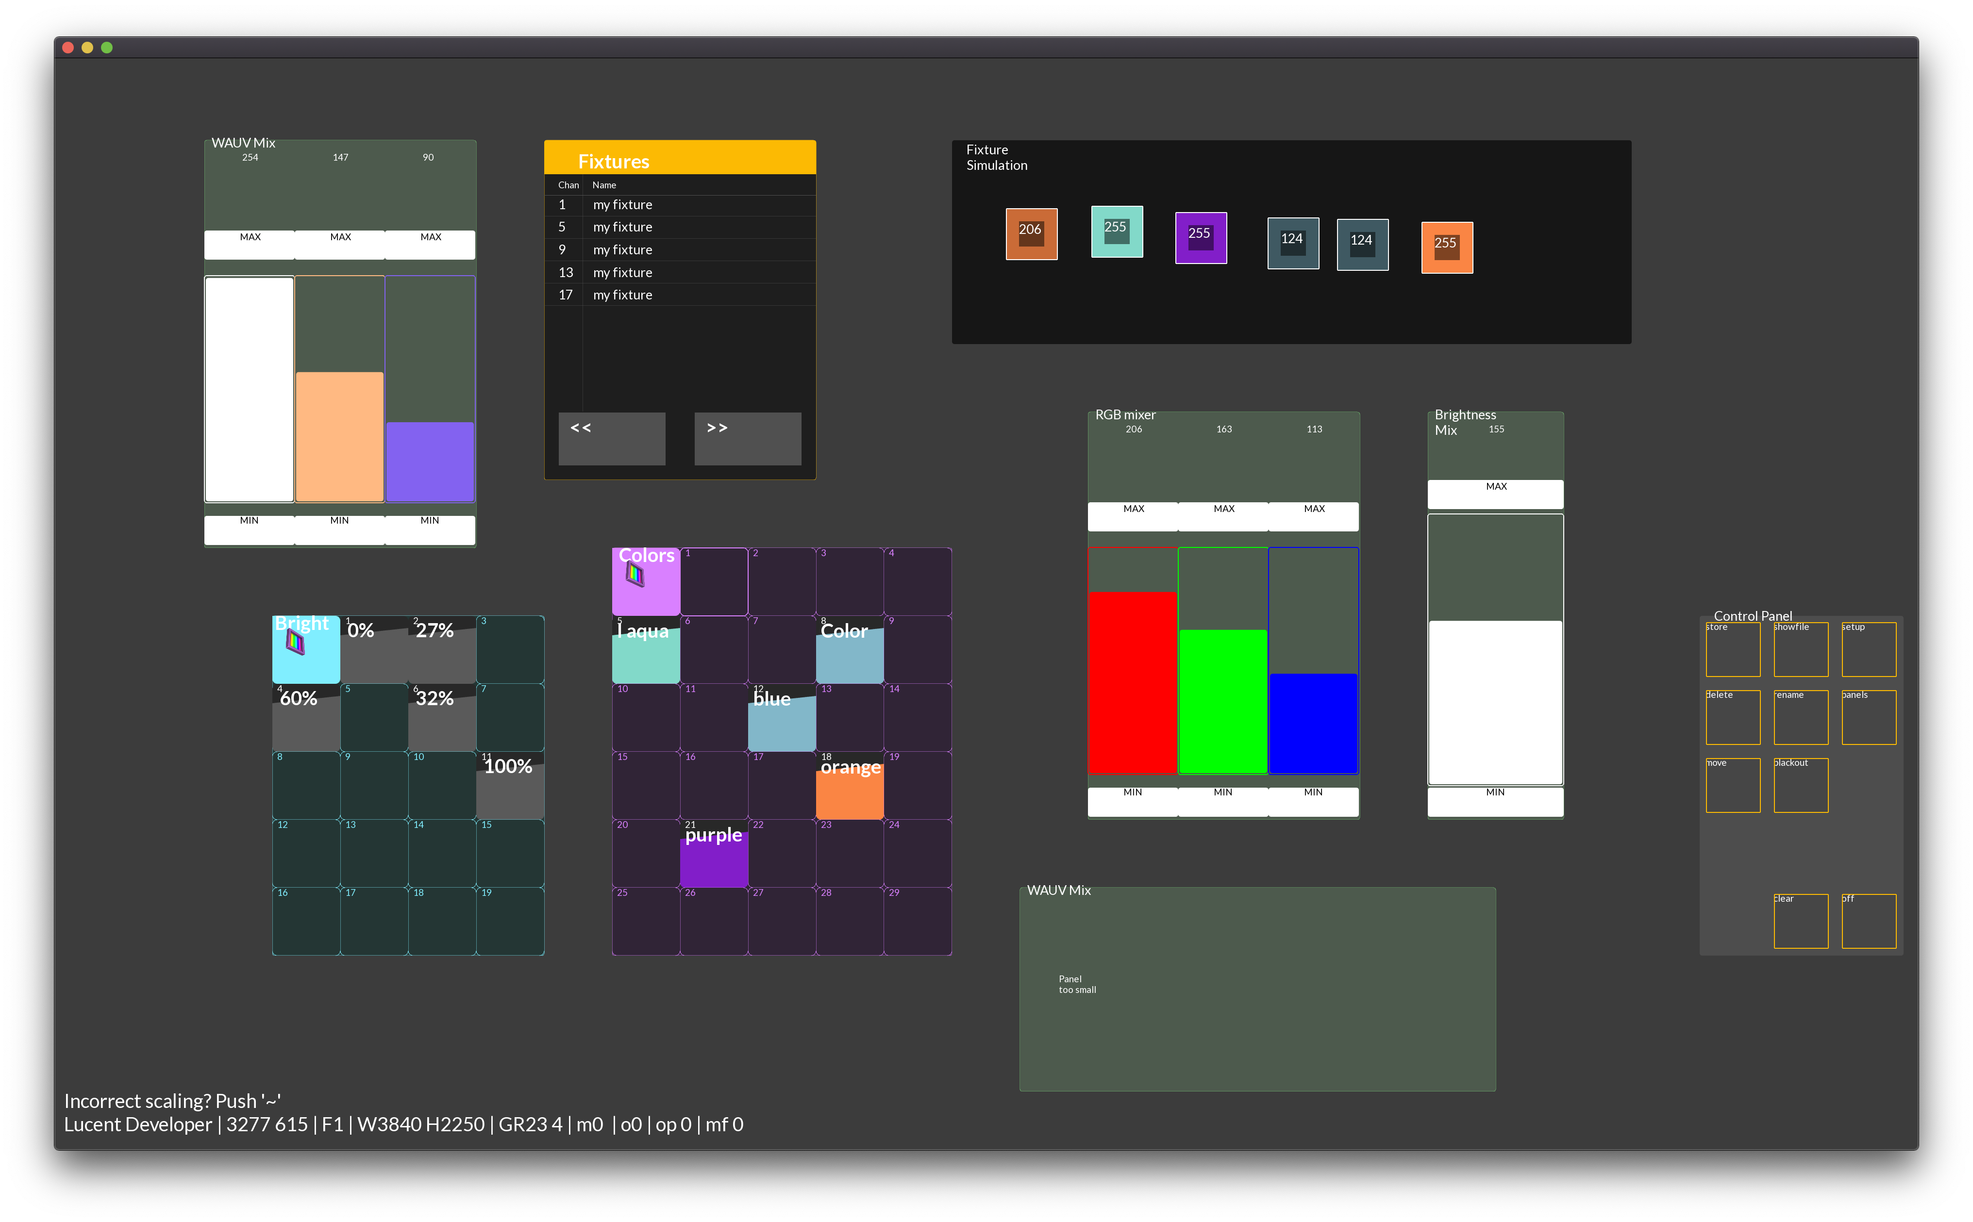
Task: Open the setup control button
Action: [x=1868, y=650]
